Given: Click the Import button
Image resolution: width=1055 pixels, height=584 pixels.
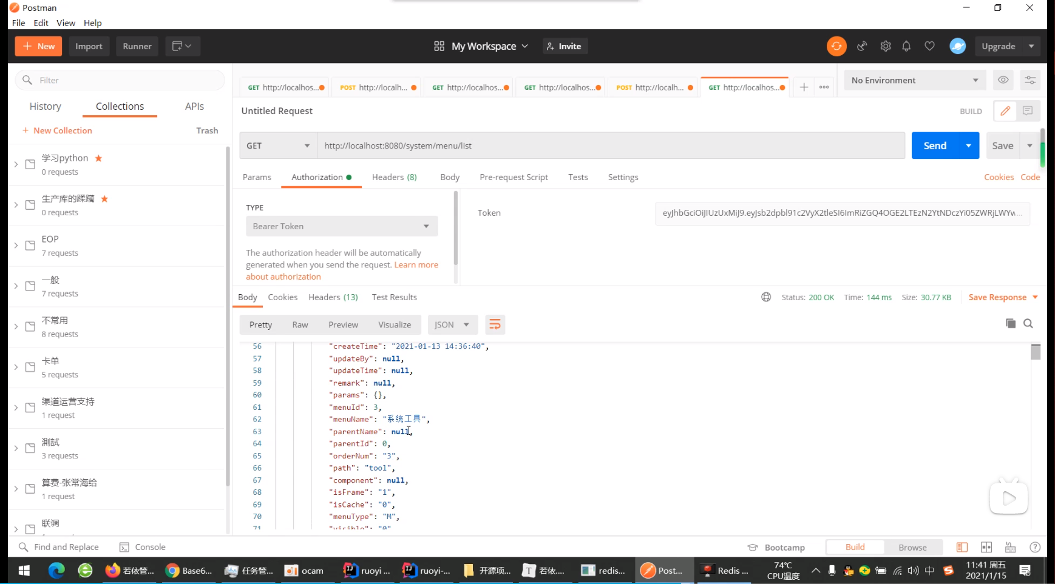Looking at the screenshot, I should tap(89, 46).
